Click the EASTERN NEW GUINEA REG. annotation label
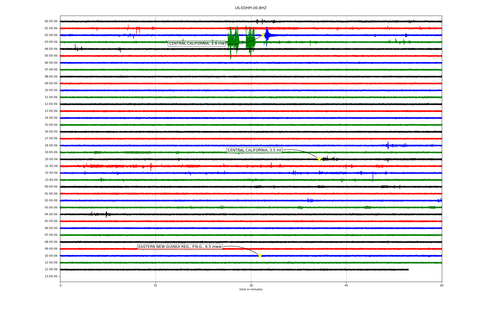The width and height of the screenshot is (502, 313). pyautogui.click(x=180, y=247)
